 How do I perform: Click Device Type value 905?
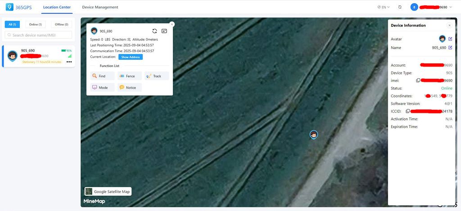point(449,73)
